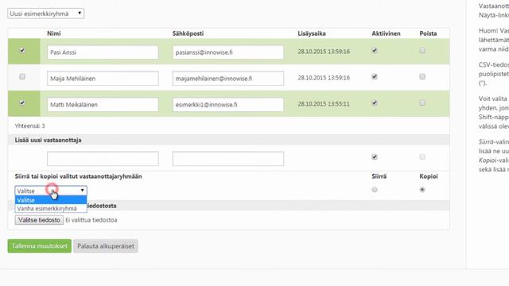Choose the highlighted Valitse option in list
This screenshot has width=509, height=286.
[51, 200]
